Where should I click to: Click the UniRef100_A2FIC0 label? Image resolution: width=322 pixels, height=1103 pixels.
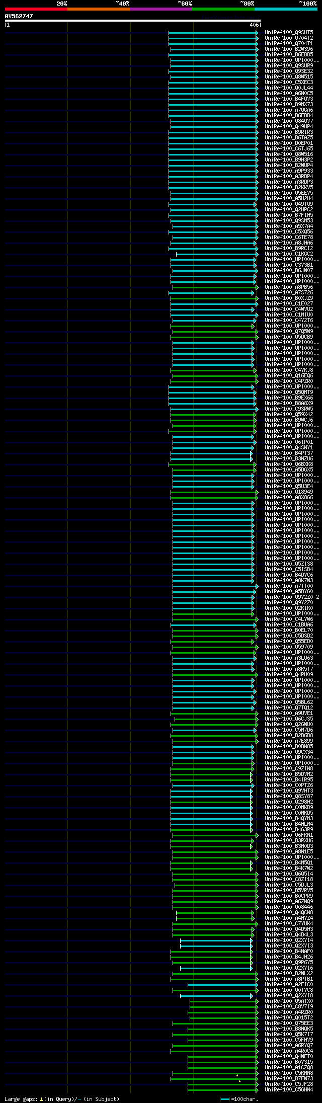pos(289,985)
